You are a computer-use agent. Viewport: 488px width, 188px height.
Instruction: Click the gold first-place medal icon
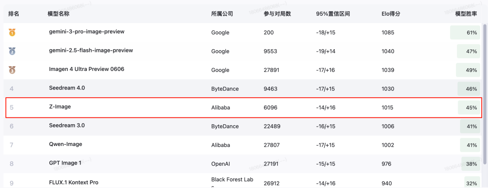(12, 33)
